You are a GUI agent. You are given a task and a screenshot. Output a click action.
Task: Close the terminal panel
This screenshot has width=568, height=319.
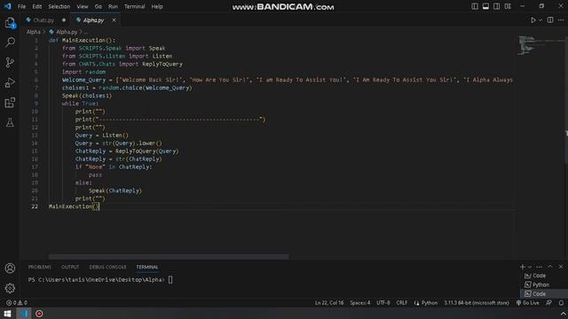561,267
